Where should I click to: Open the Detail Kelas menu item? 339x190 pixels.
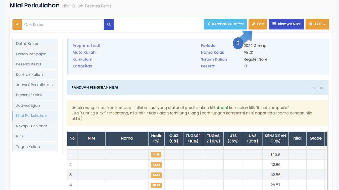tap(35, 44)
